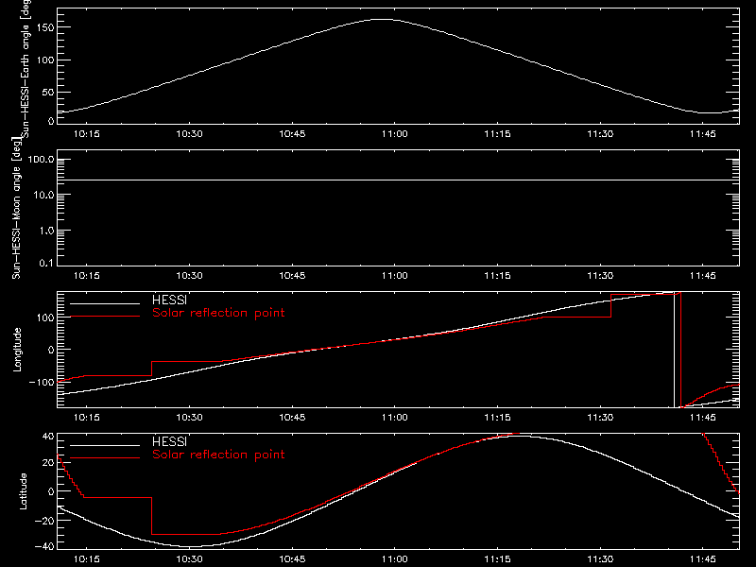The height and width of the screenshot is (567, 756).
Task: Click the 'Sun-HESSI-Moon angle' y-axis label
Action: [x=16, y=208]
